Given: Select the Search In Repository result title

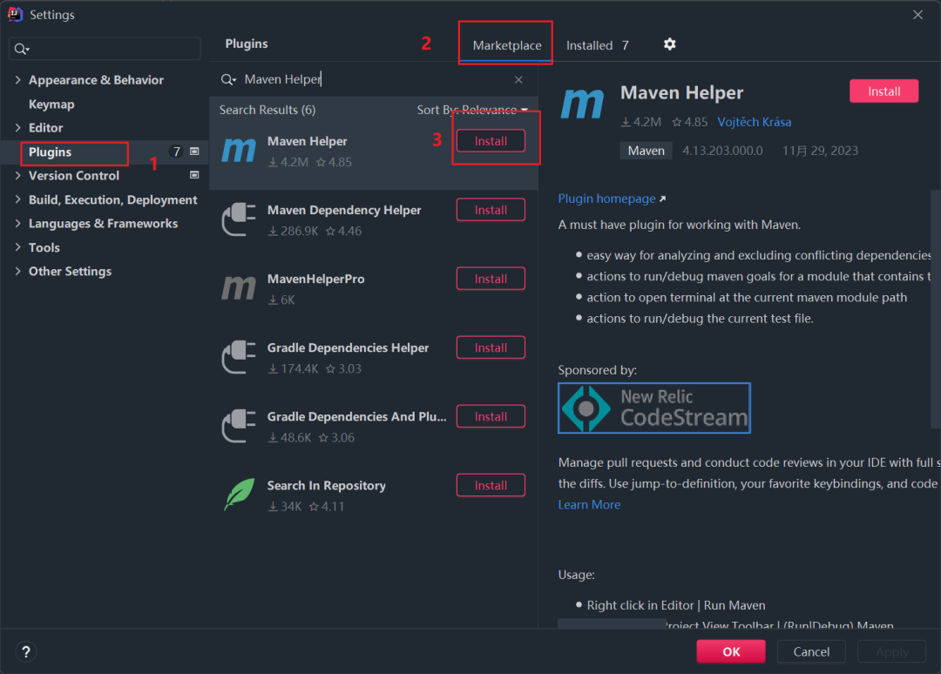Looking at the screenshot, I should coord(327,486).
